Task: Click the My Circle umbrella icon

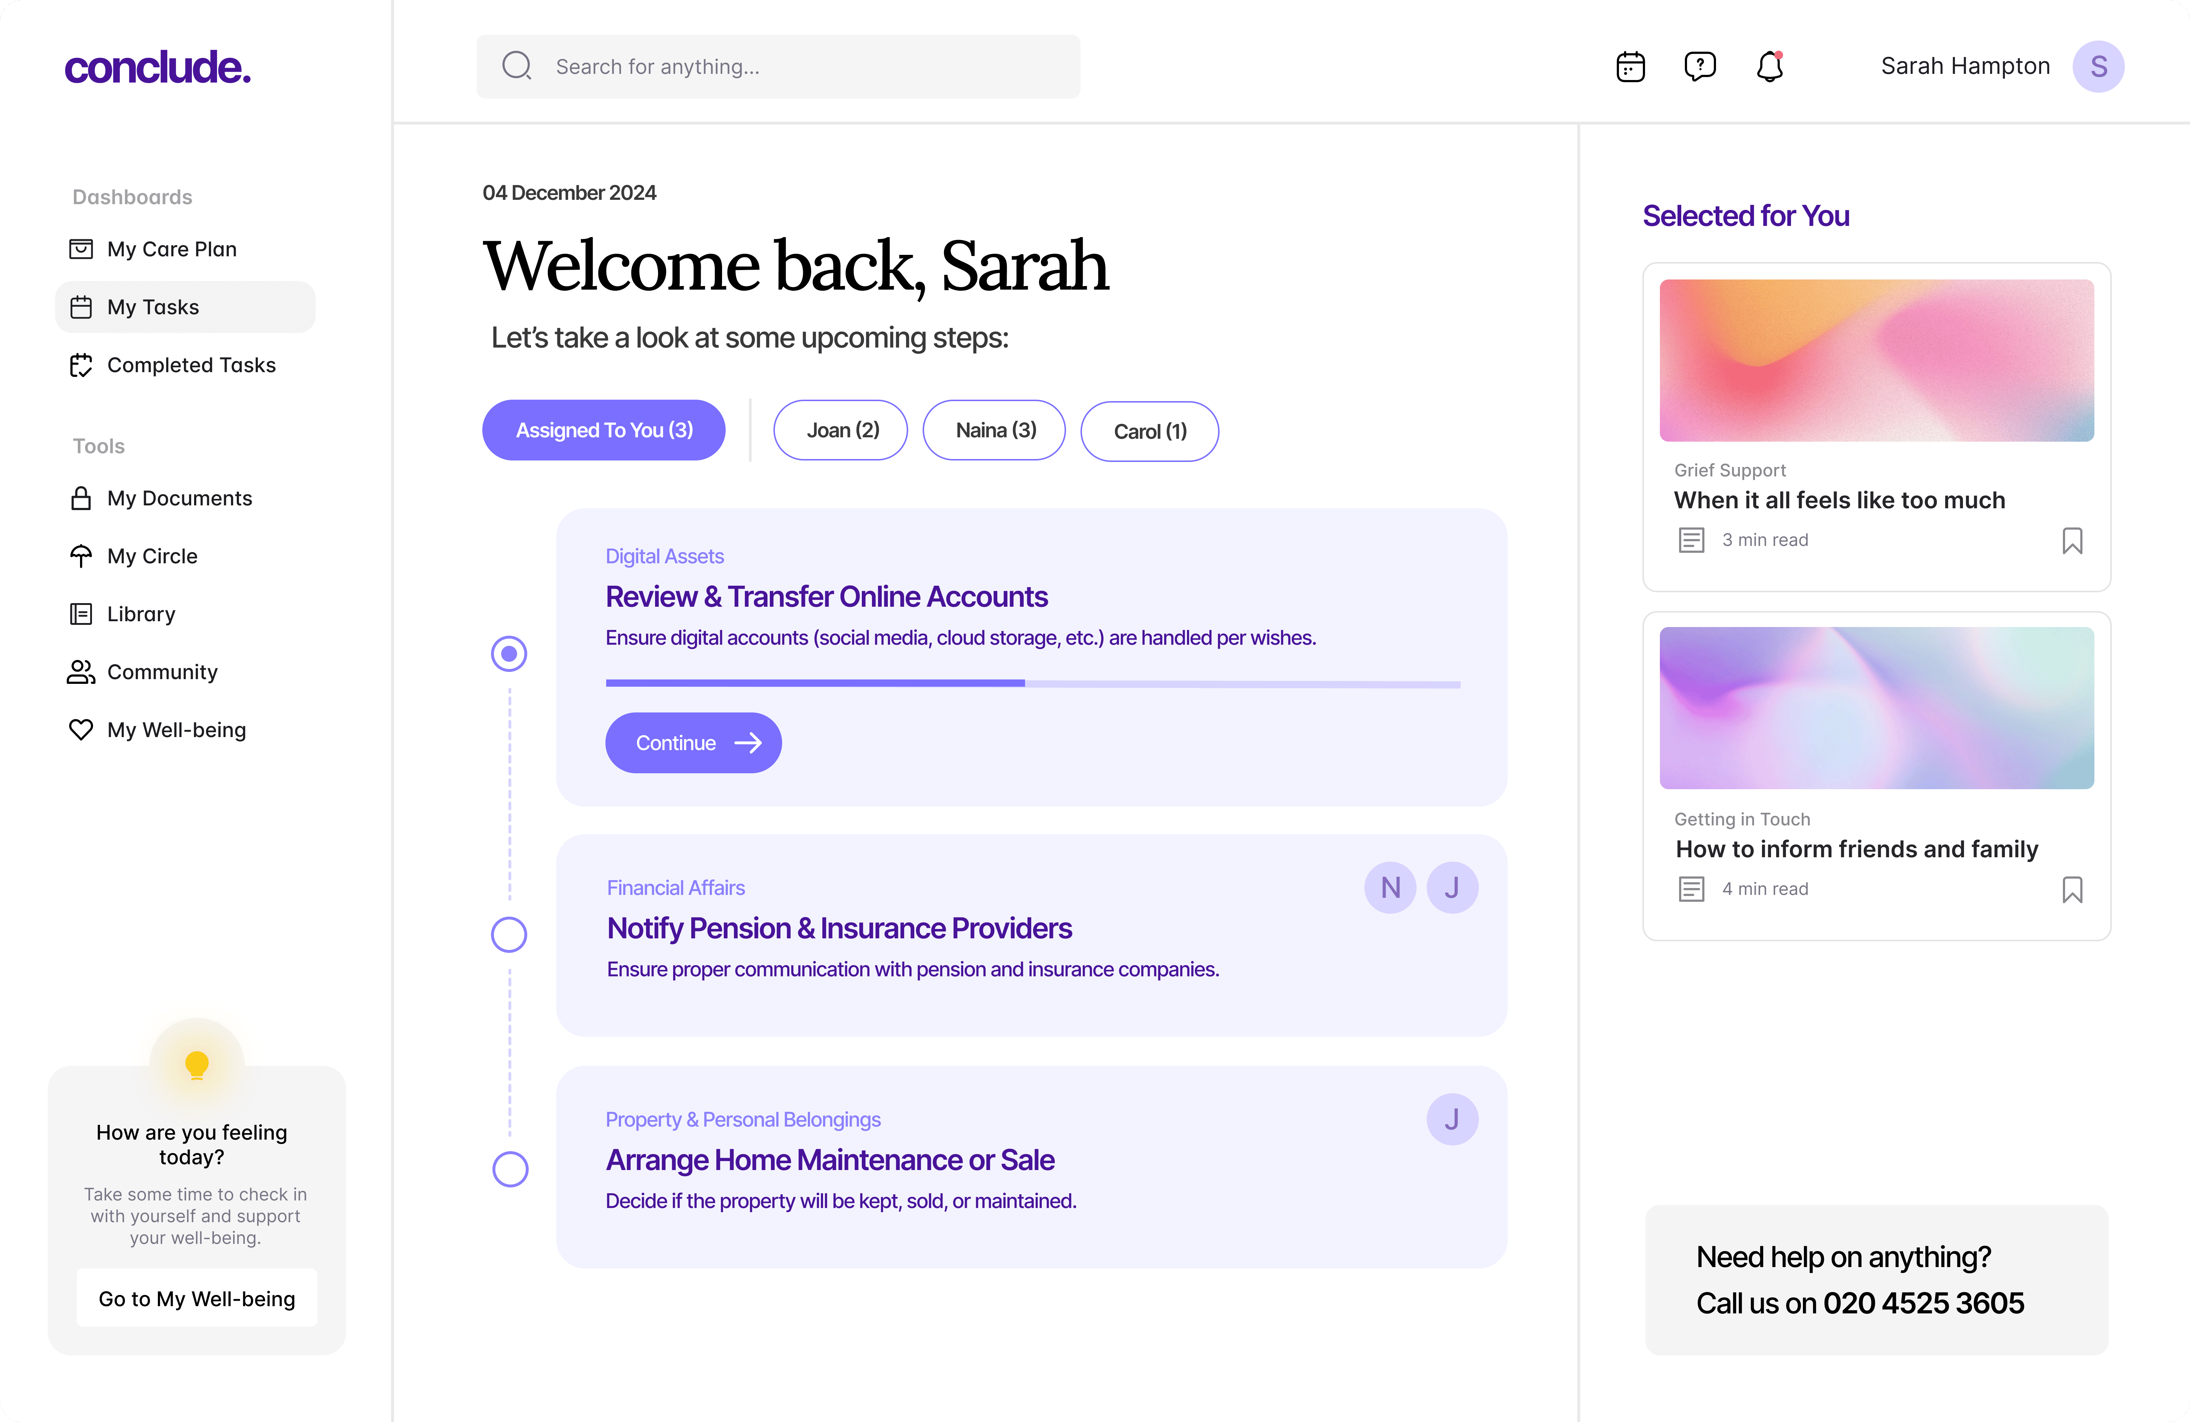Action: 81,556
